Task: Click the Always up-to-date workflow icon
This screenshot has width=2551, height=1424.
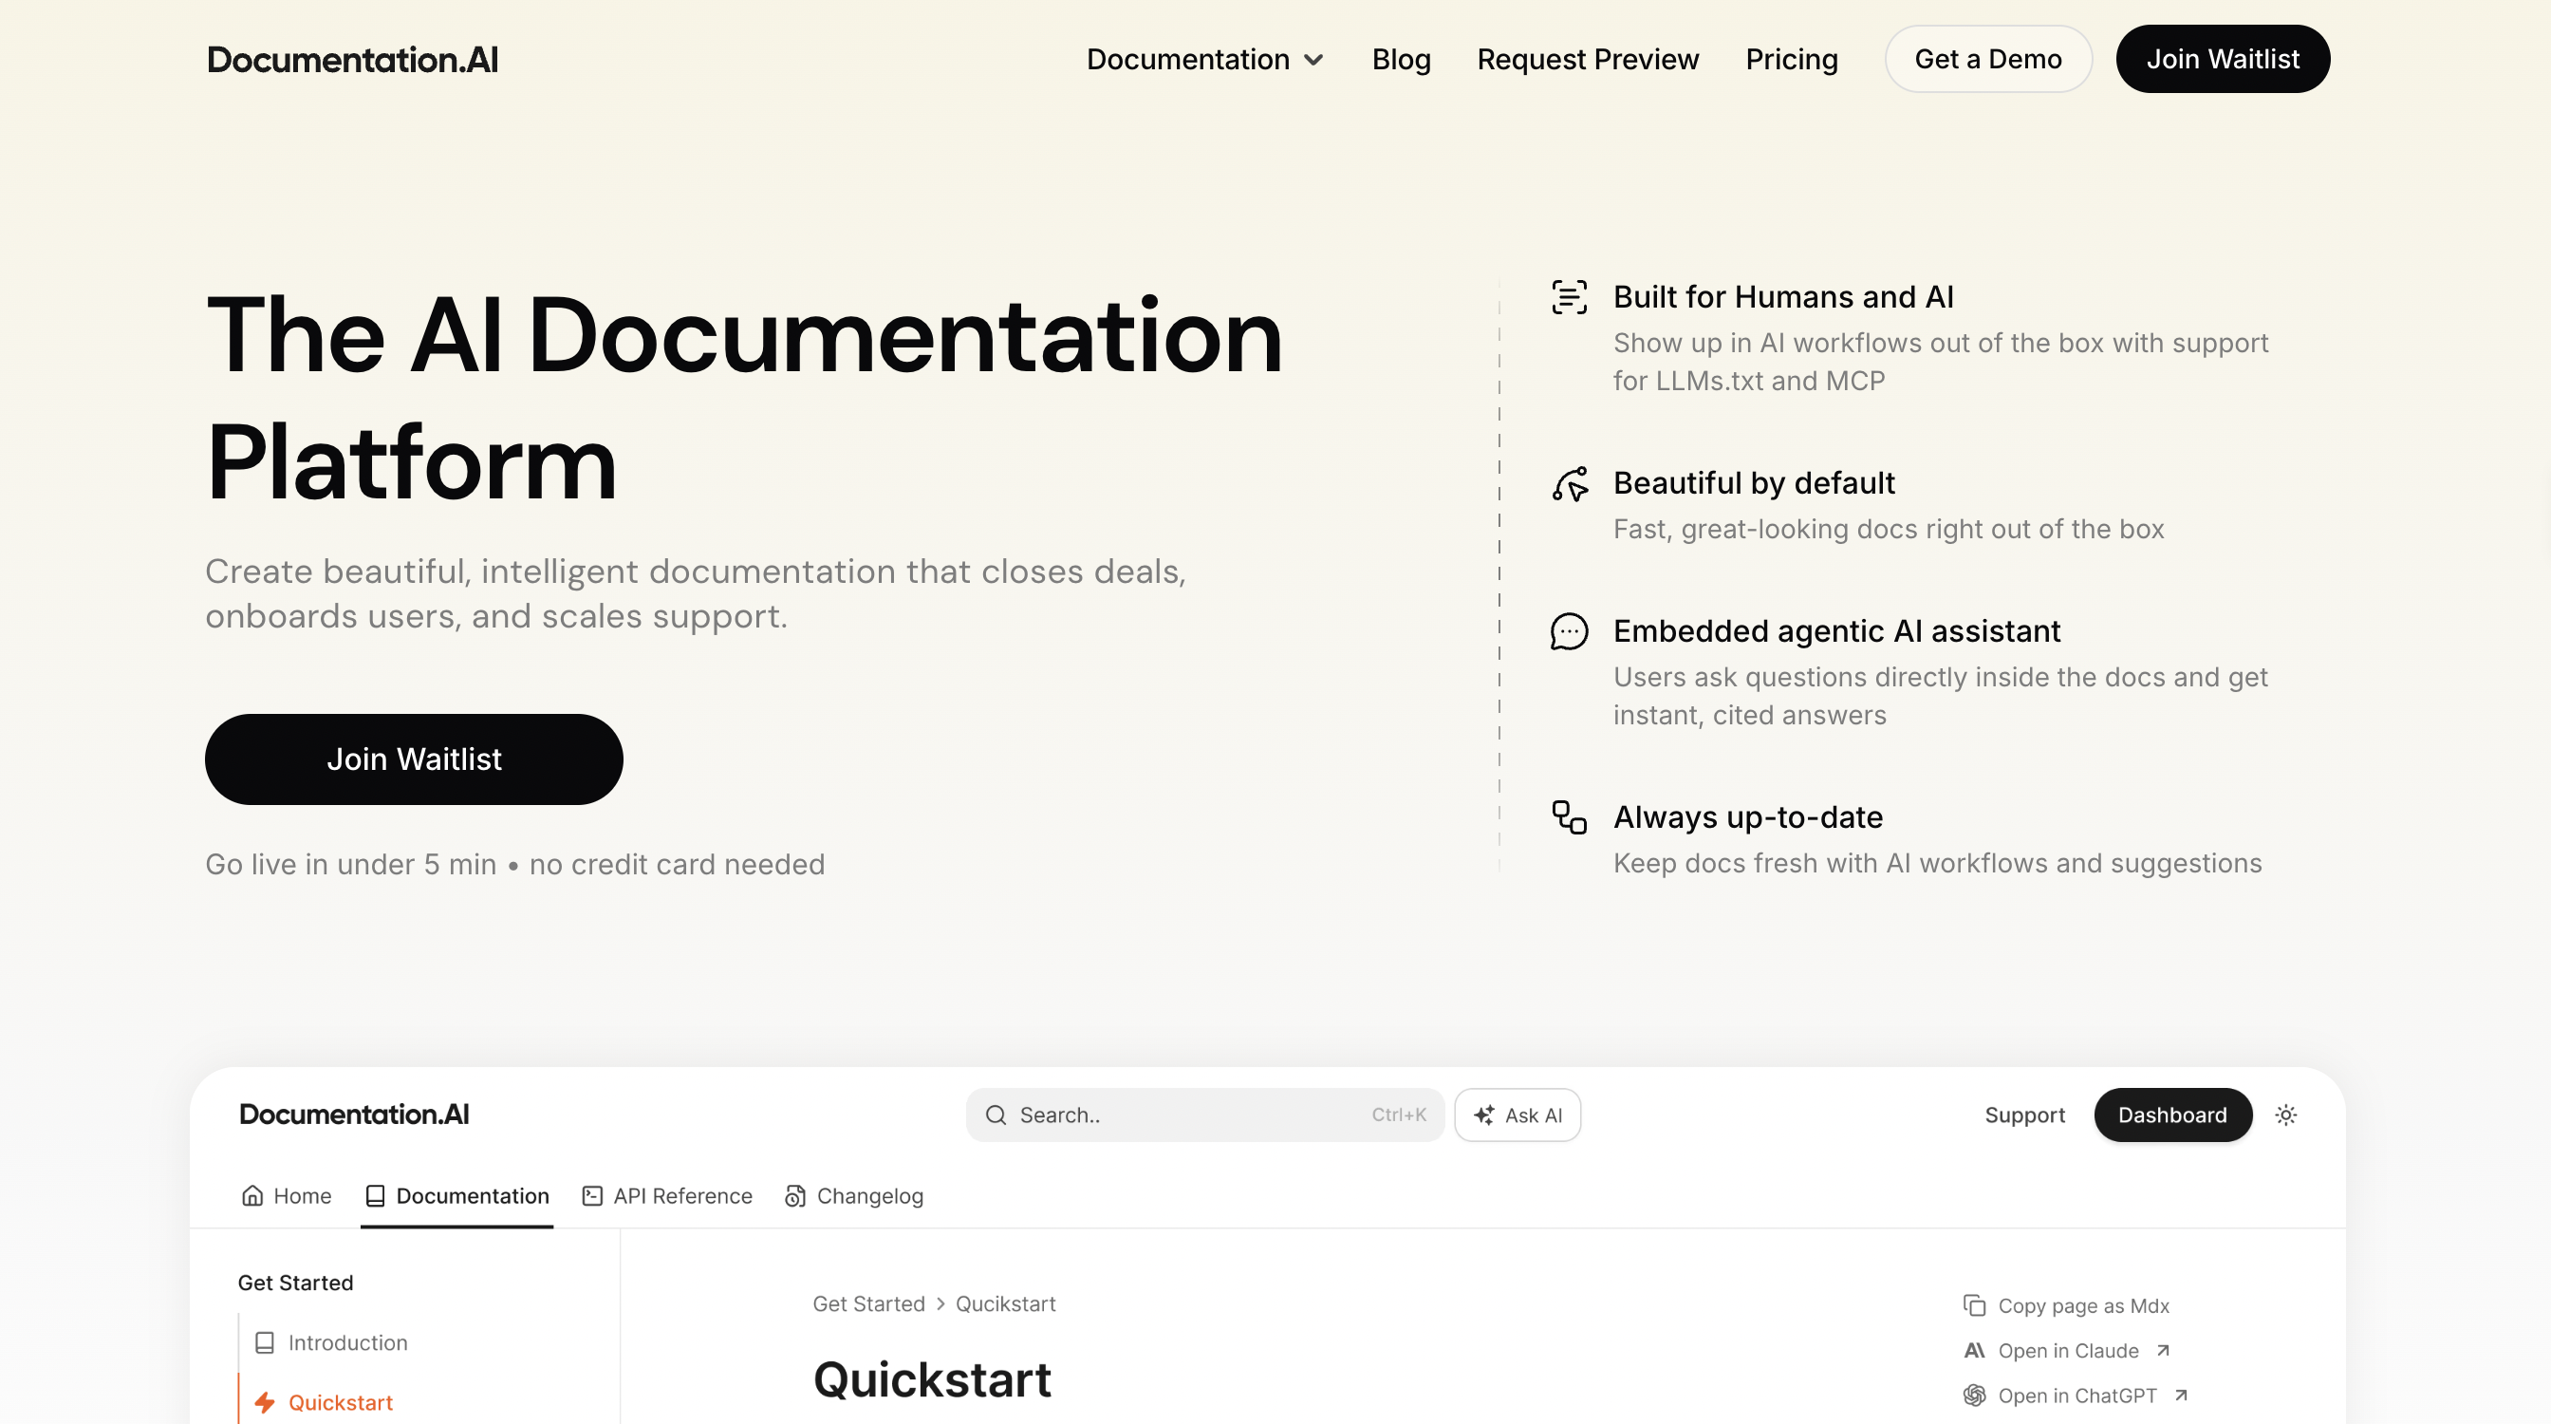Action: click(1569, 818)
